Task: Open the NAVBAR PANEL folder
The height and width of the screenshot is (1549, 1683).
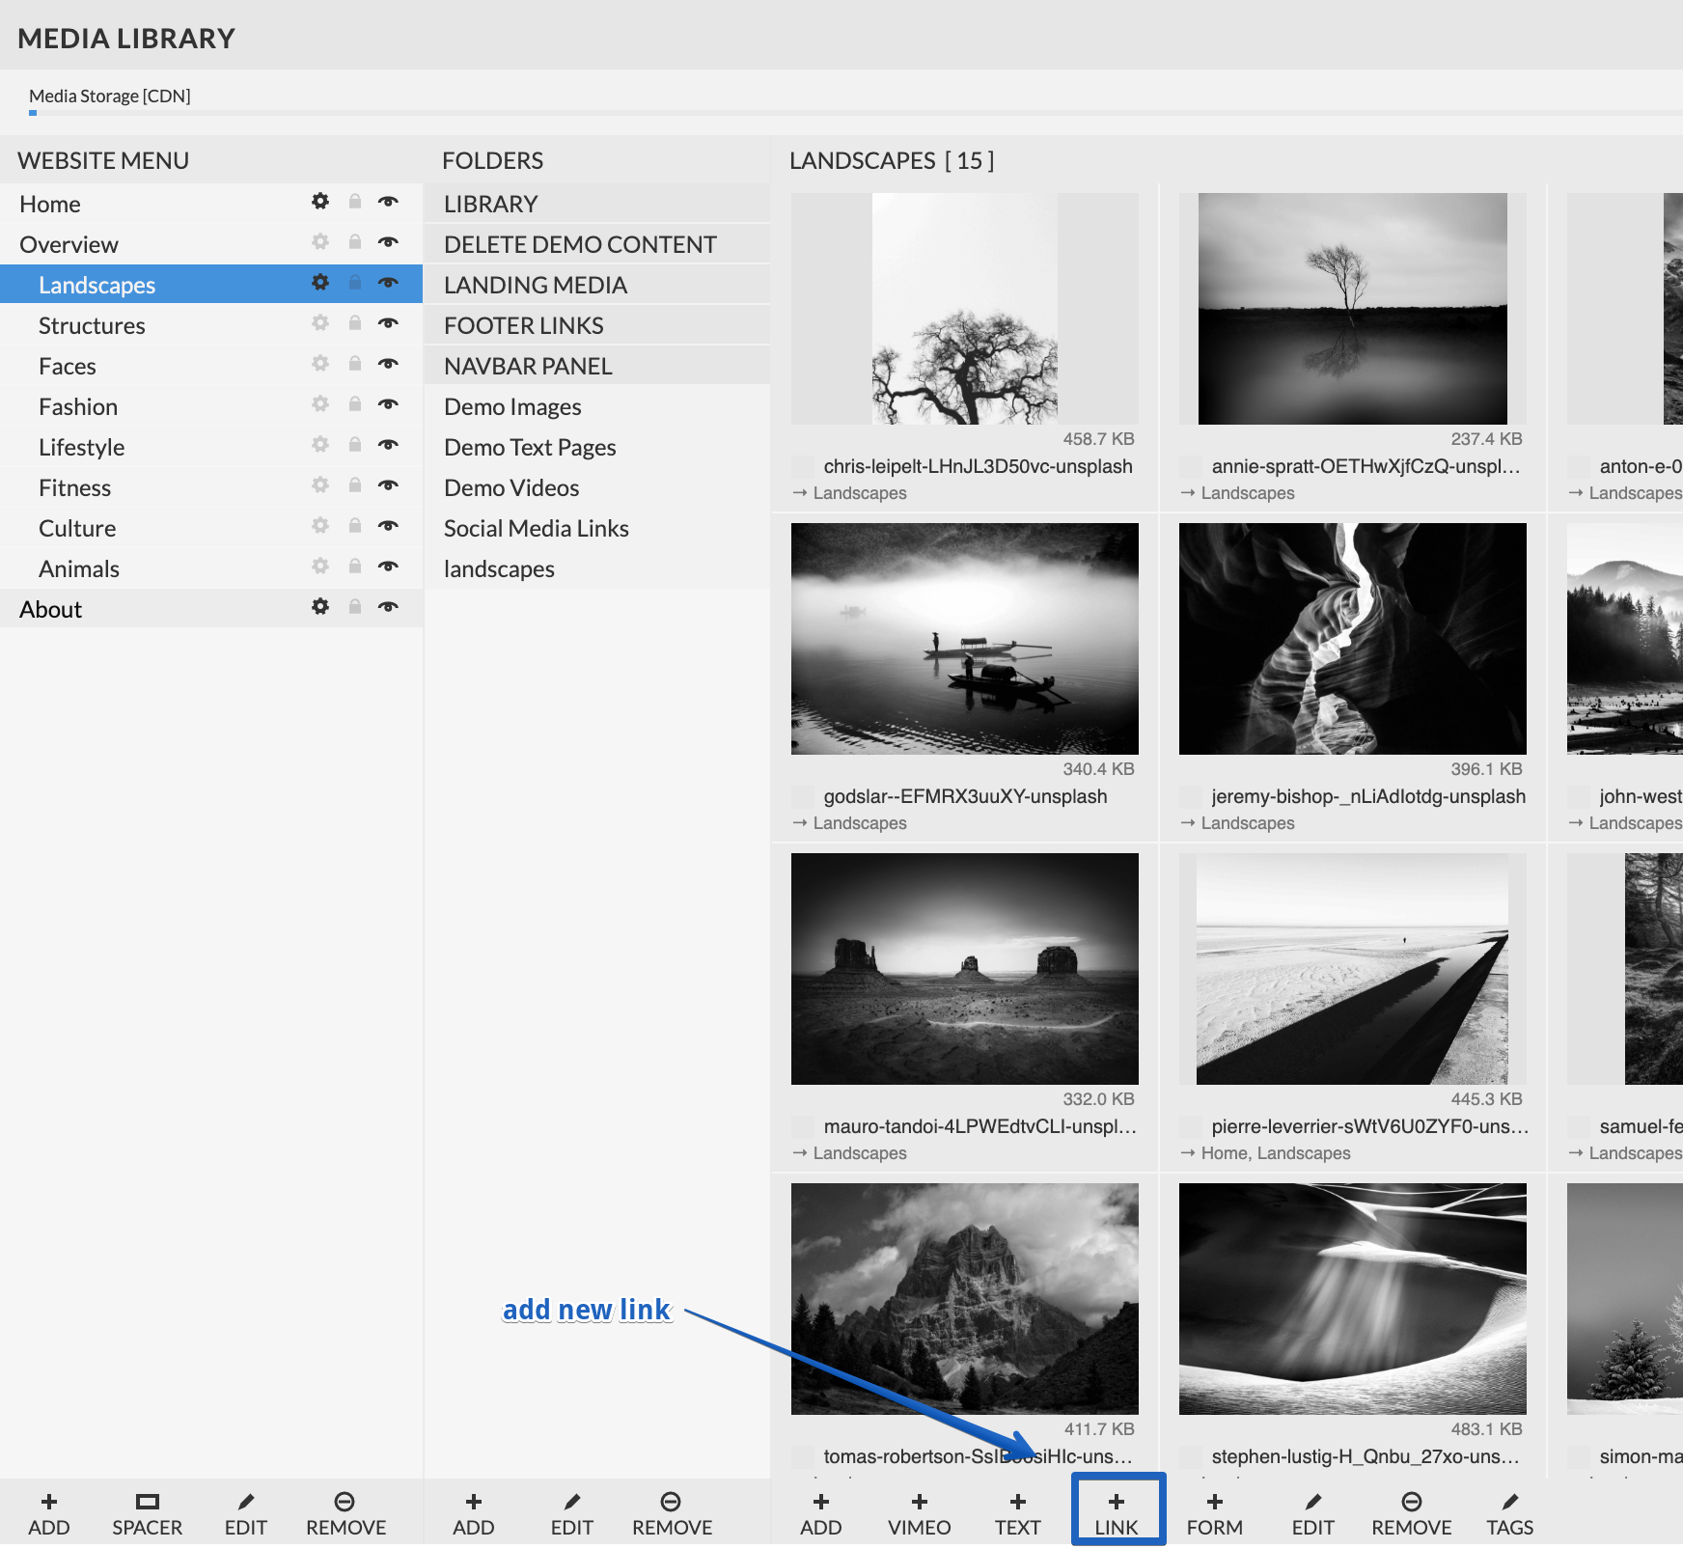Action: point(597,366)
